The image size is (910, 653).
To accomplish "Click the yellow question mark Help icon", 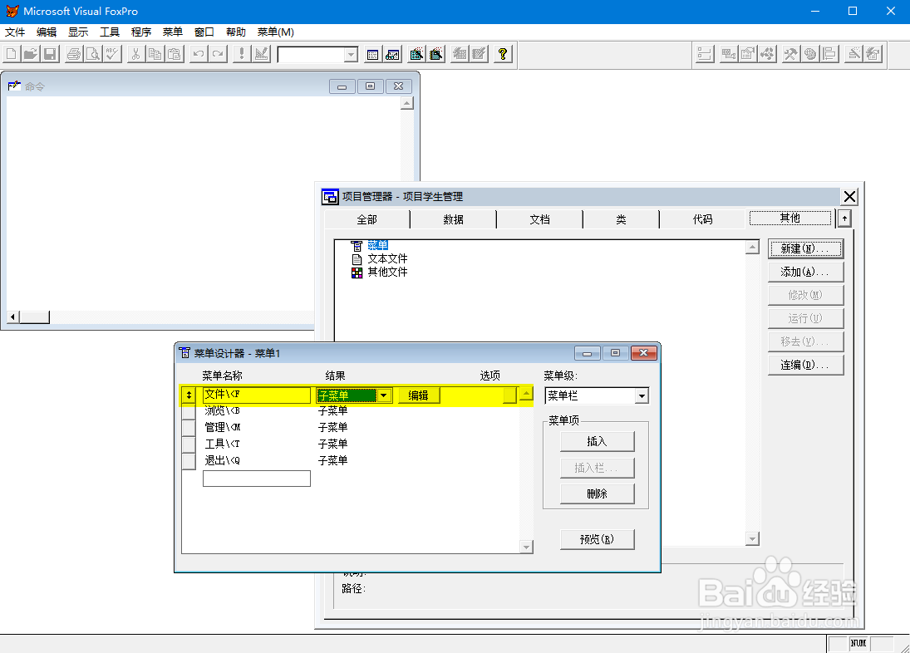I will point(503,55).
